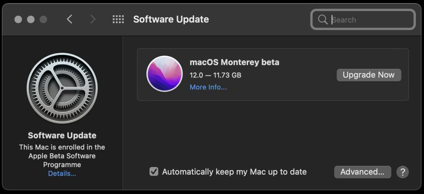Click the Software Update window title
The width and height of the screenshot is (424, 194).
171,19
